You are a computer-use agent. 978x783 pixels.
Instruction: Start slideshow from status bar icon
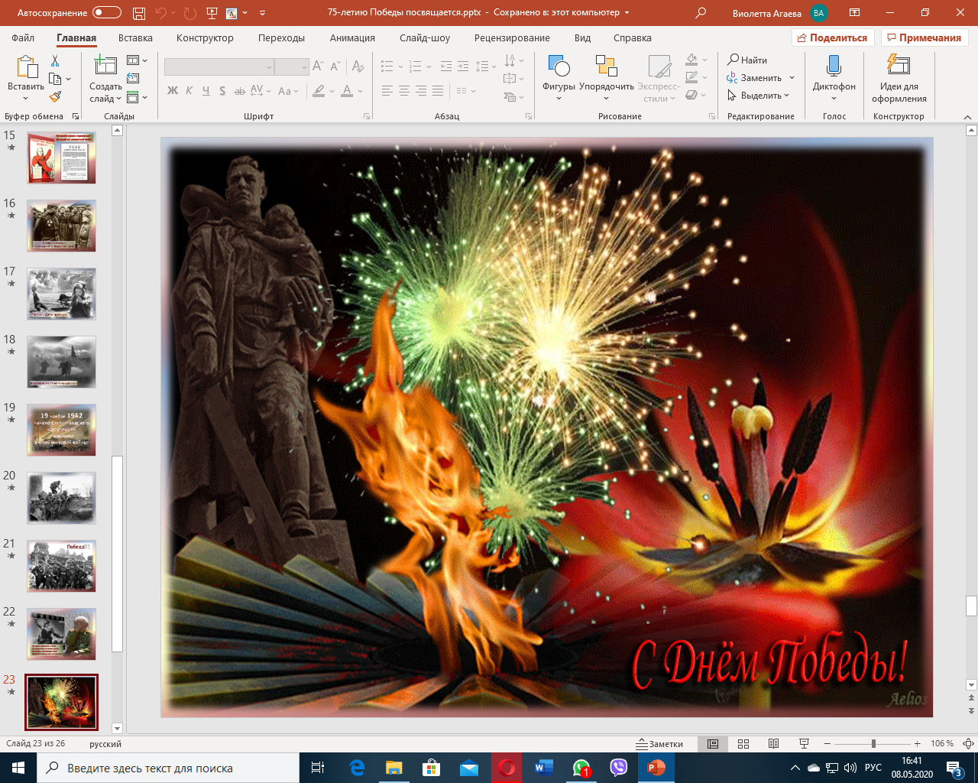click(x=804, y=743)
